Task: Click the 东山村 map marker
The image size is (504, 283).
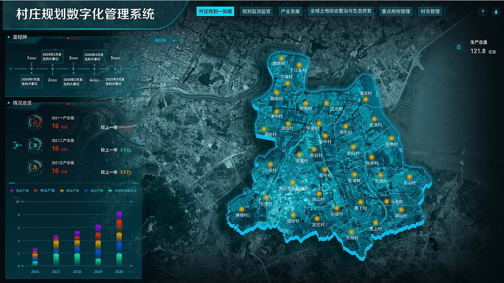Action: tap(409, 176)
